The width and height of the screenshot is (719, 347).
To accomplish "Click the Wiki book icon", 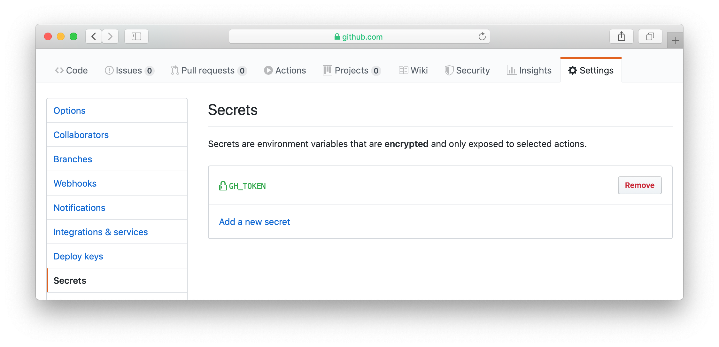I will pyautogui.click(x=403, y=70).
